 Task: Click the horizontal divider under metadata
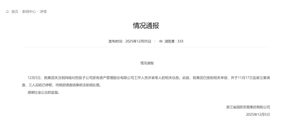pyautogui.click(x=146, y=47)
